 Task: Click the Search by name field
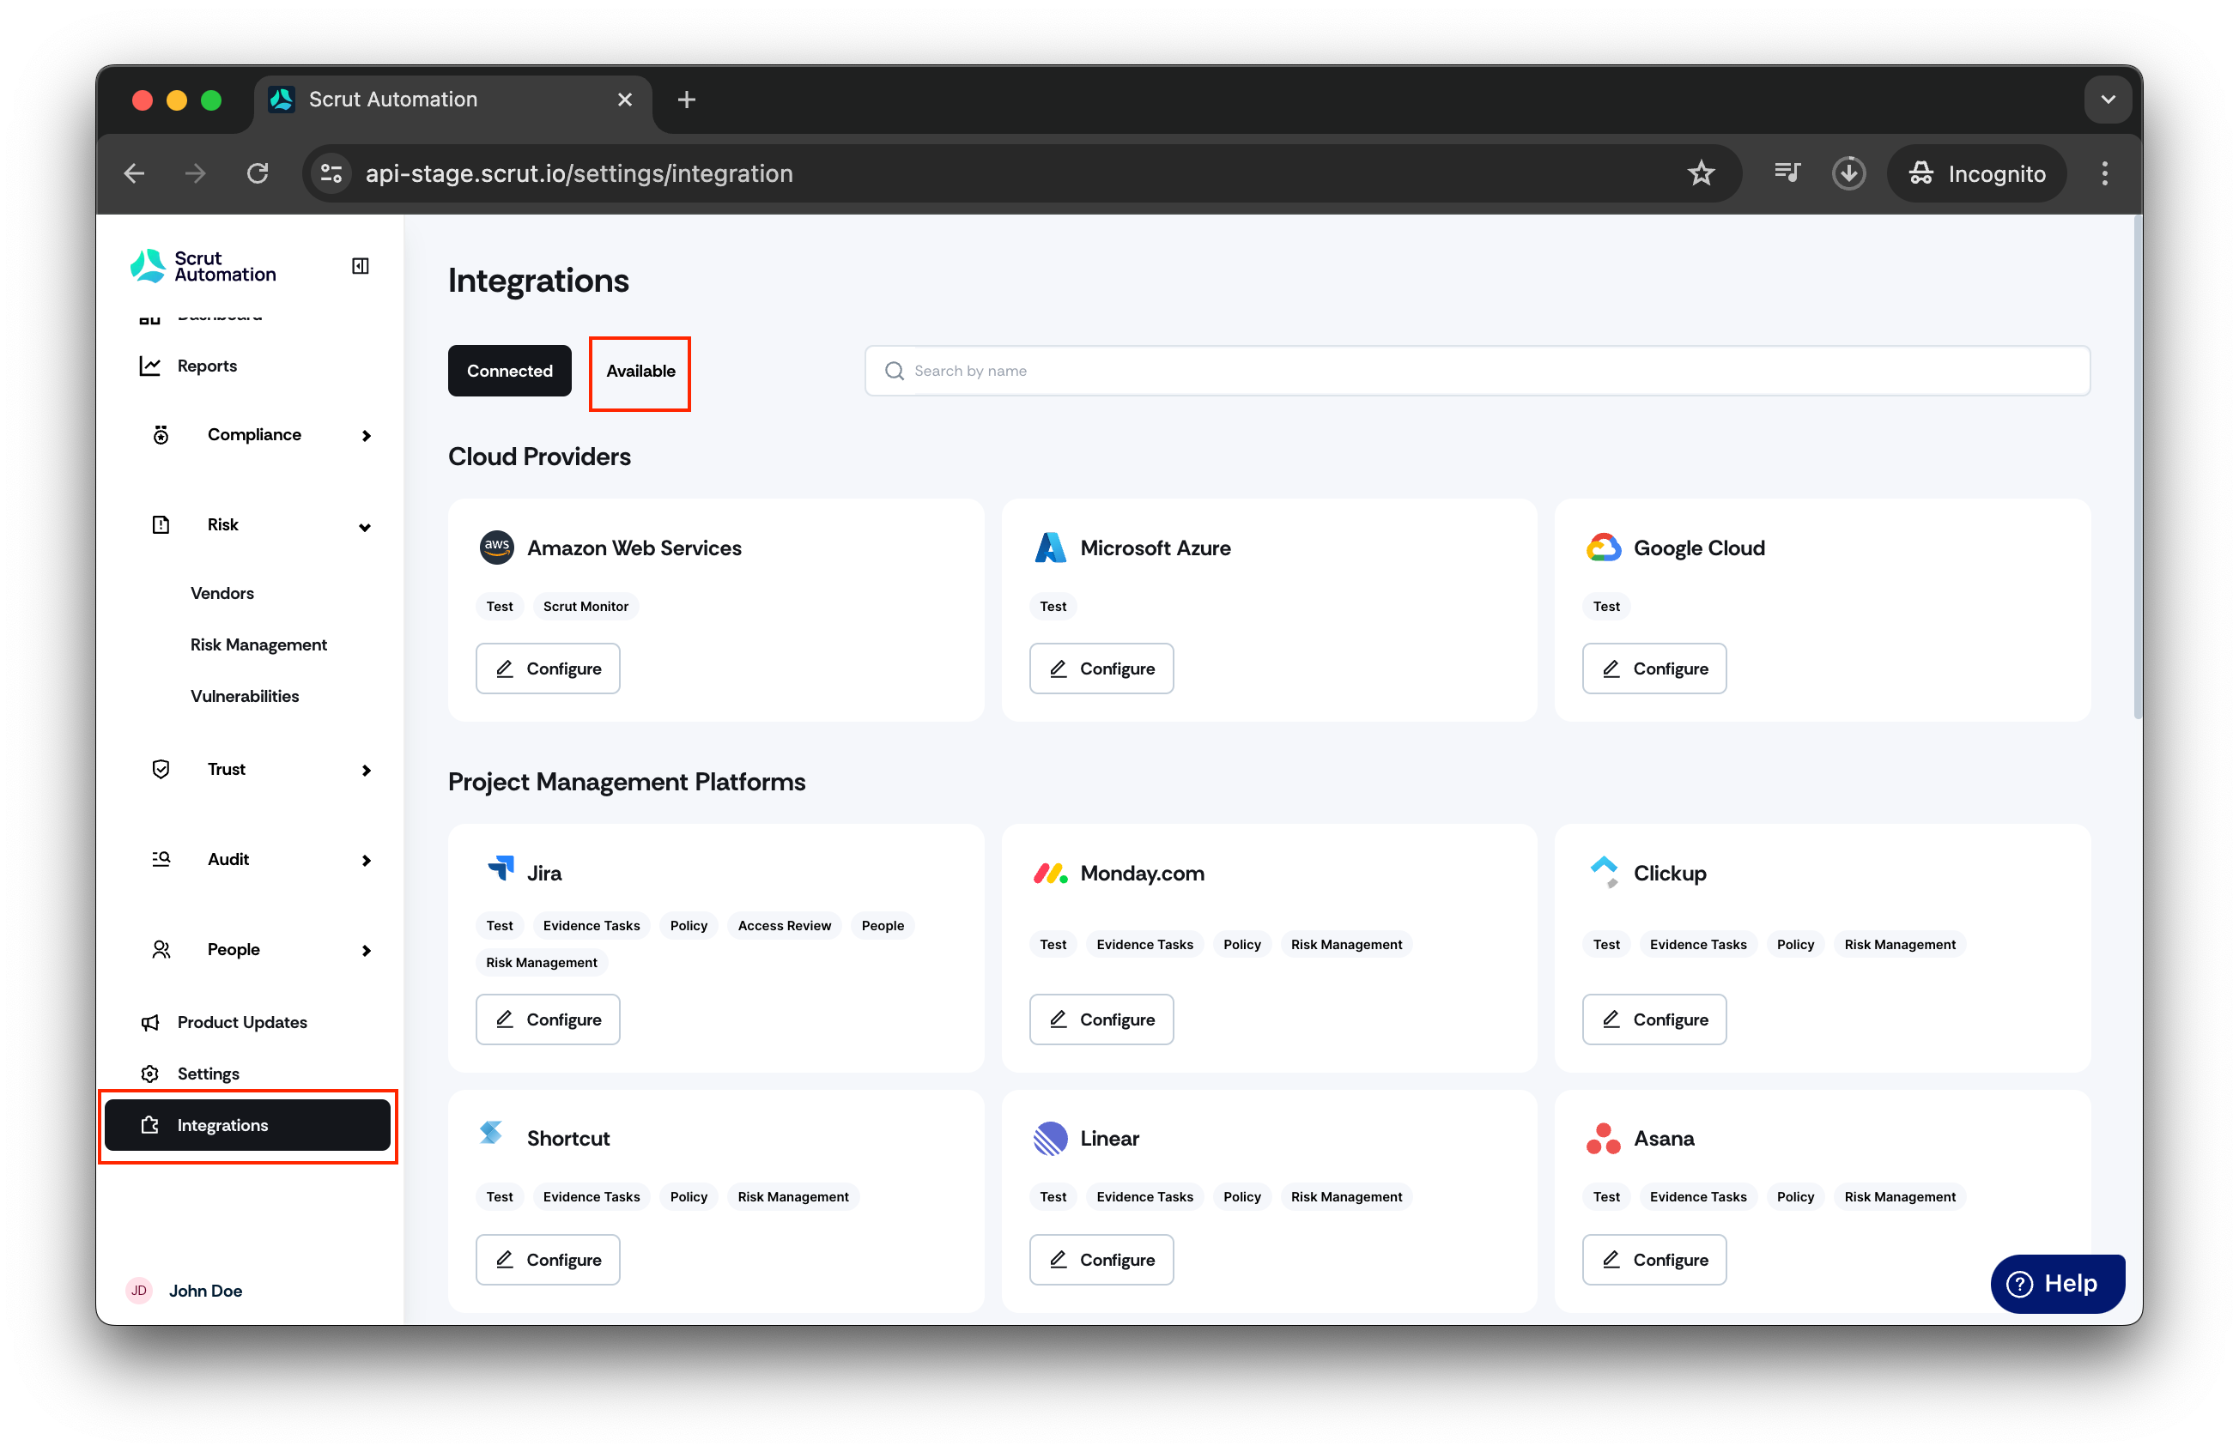pos(1477,371)
